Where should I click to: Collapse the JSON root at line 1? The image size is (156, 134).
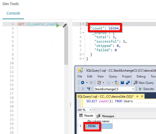click(x=84, y=24)
